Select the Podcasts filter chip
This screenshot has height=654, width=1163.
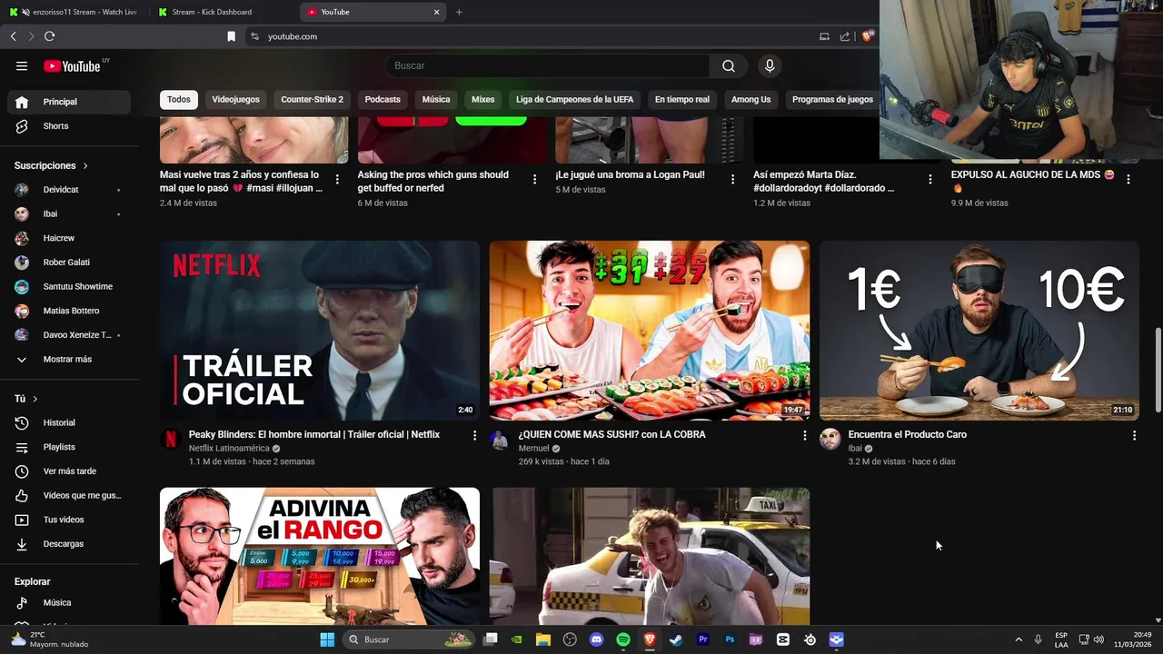point(383,99)
